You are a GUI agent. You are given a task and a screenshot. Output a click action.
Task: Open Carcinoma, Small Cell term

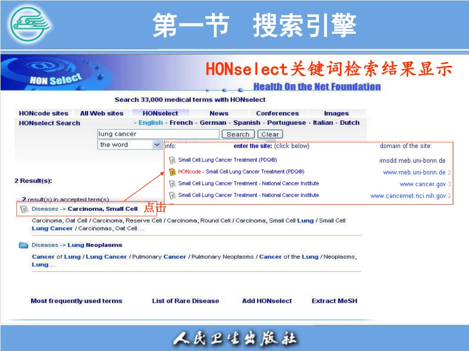[x=103, y=209]
